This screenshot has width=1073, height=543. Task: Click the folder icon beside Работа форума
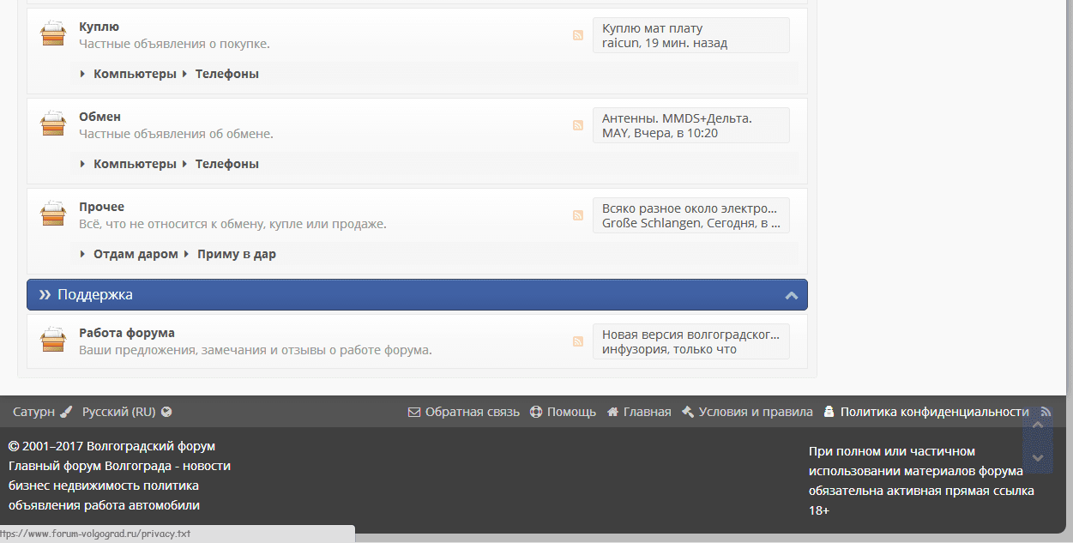pyautogui.click(x=53, y=341)
